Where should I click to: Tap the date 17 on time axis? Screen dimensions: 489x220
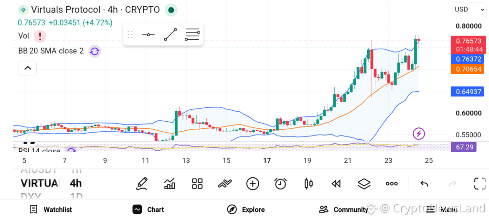[x=266, y=161]
